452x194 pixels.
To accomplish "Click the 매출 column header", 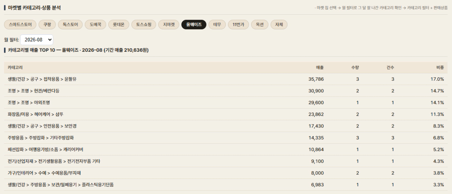I will pyautogui.click(x=320, y=68).
